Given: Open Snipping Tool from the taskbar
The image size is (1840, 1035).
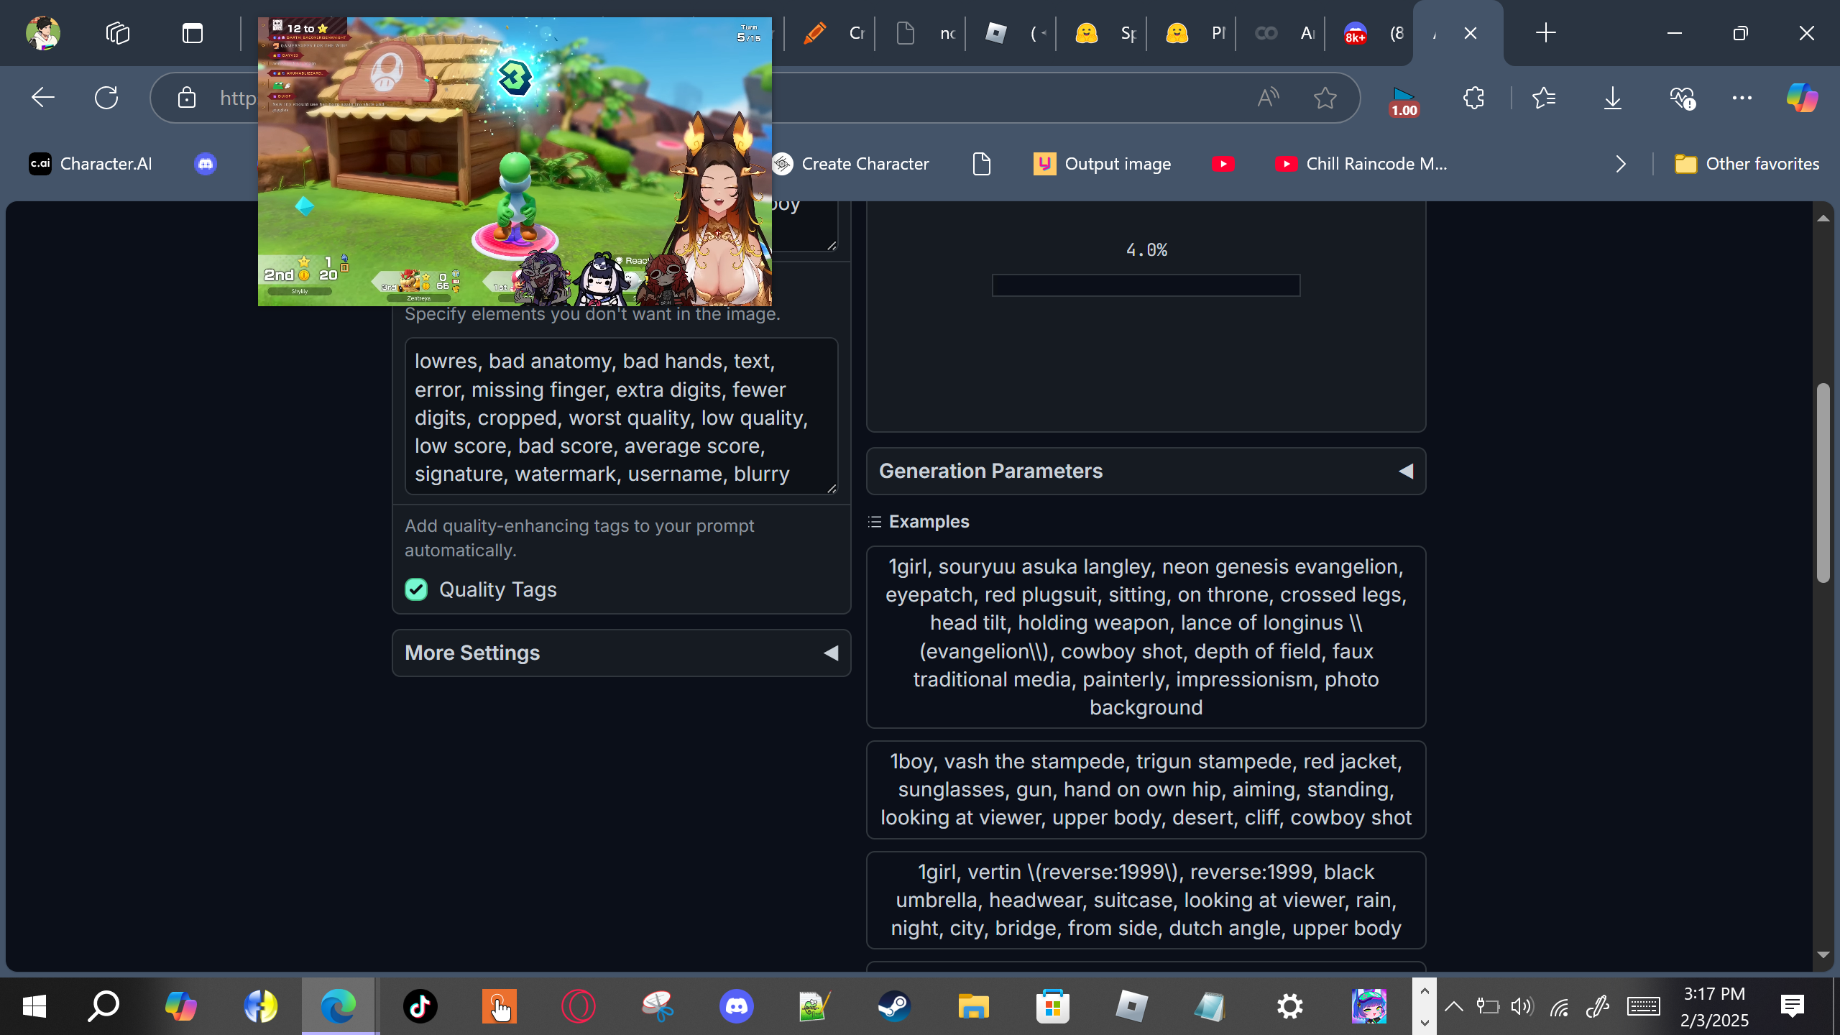Looking at the screenshot, I should [658, 1006].
